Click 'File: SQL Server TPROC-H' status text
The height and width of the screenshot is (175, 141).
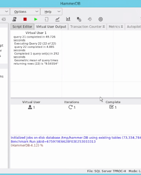tap(107, 171)
